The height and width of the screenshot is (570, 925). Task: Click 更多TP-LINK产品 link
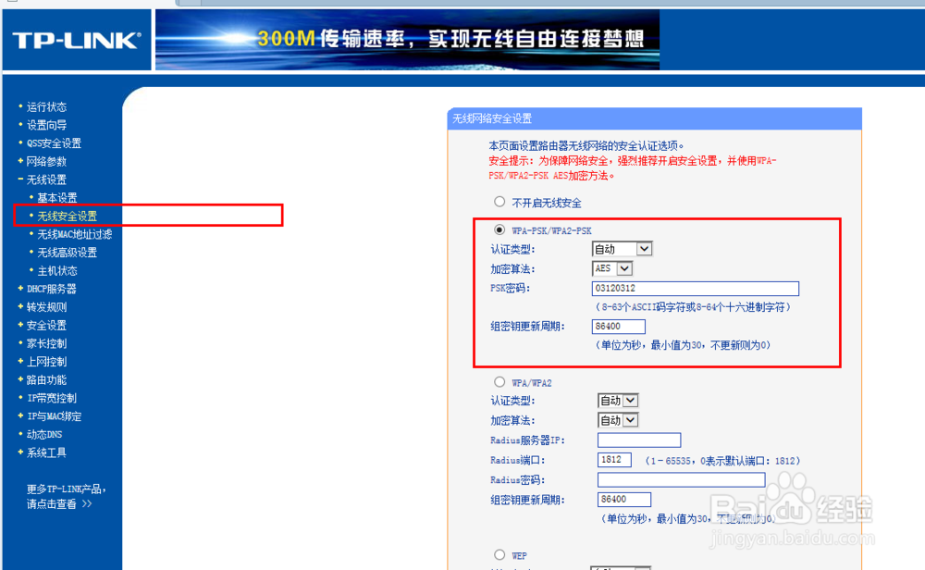tap(66, 496)
